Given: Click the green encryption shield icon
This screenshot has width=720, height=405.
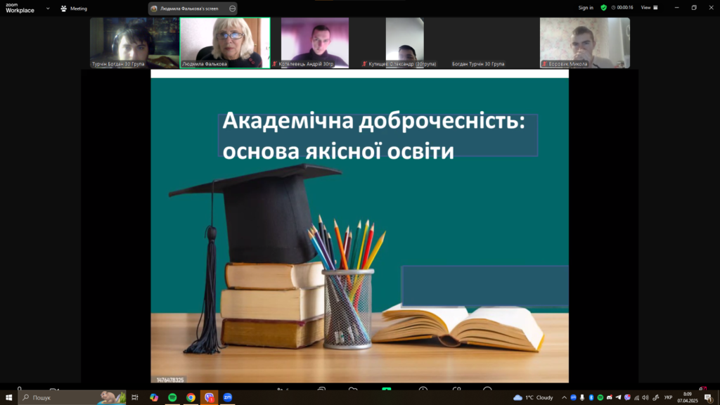Looking at the screenshot, I should 603,8.
